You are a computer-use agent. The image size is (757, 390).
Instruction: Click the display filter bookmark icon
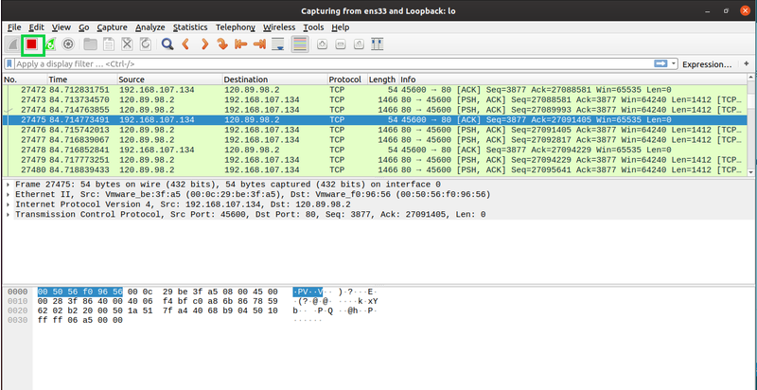pos(9,63)
